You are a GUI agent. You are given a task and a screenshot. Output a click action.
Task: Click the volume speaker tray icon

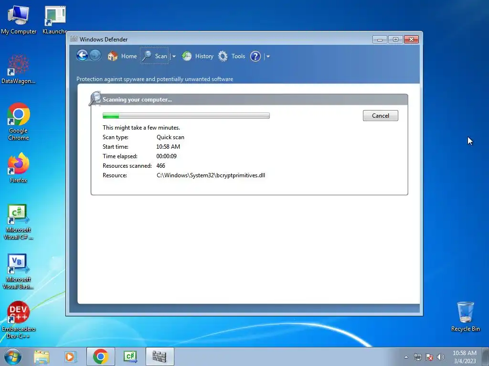(441, 357)
